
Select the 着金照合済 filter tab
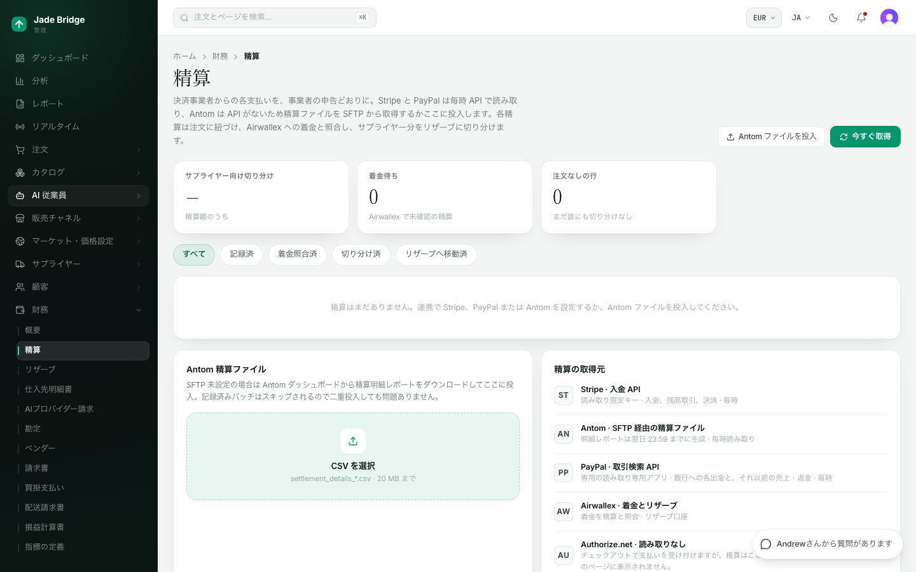pos(298,254)
